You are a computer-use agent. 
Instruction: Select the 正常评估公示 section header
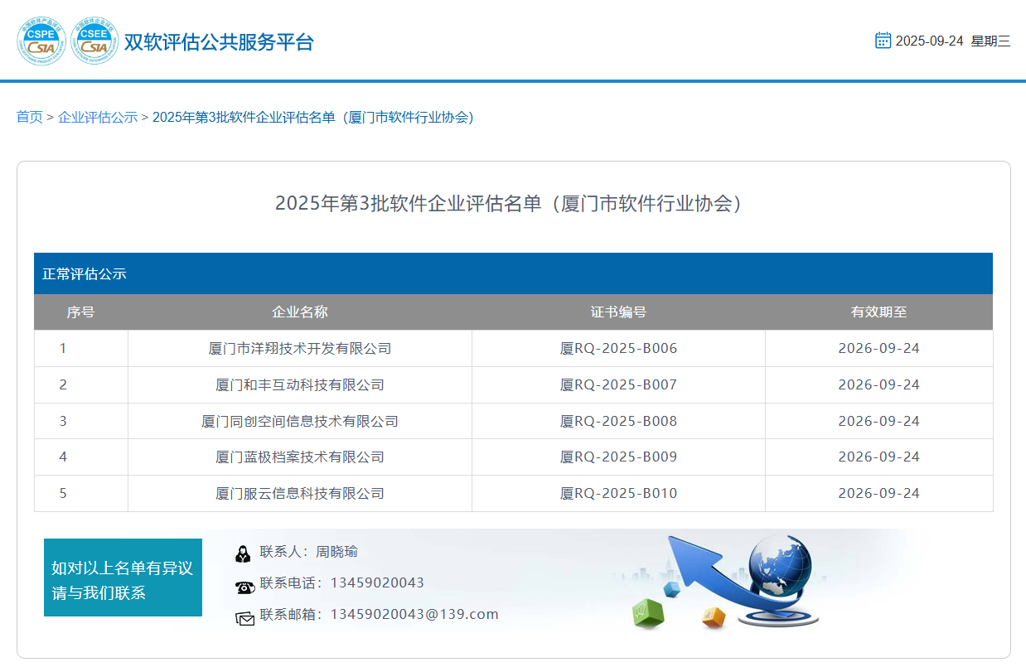[x=85, y=273]
